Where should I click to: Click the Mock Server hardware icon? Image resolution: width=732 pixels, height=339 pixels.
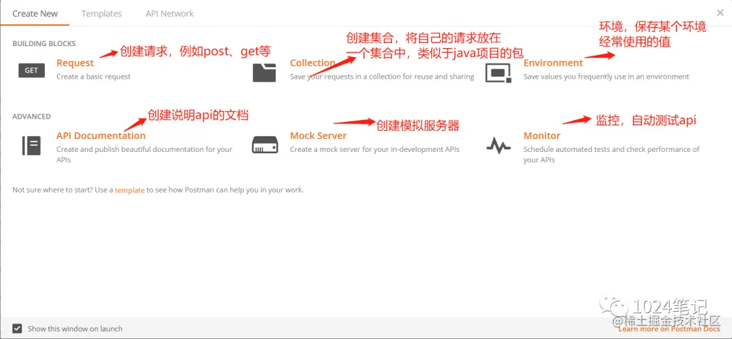click(265, 145)
